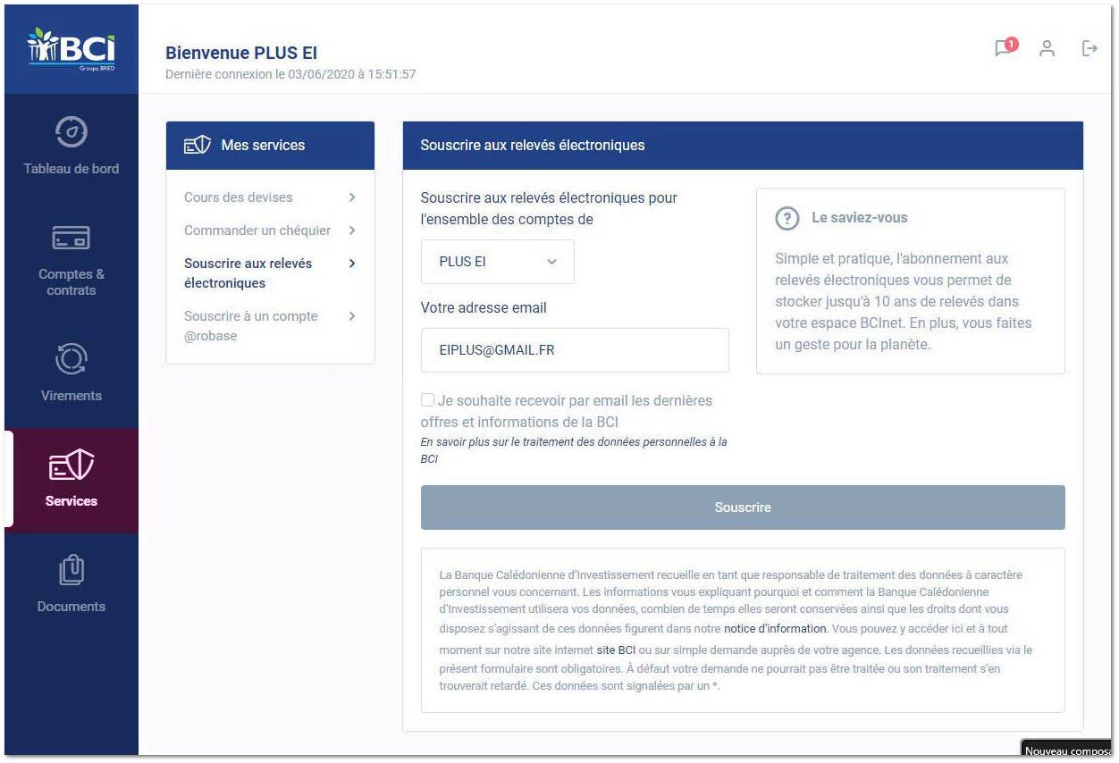Click the Souscrire aux relevés électroniques panel header
This screenshot has height=763, width=1119.
pyautogui.click(x=743, y=145)
